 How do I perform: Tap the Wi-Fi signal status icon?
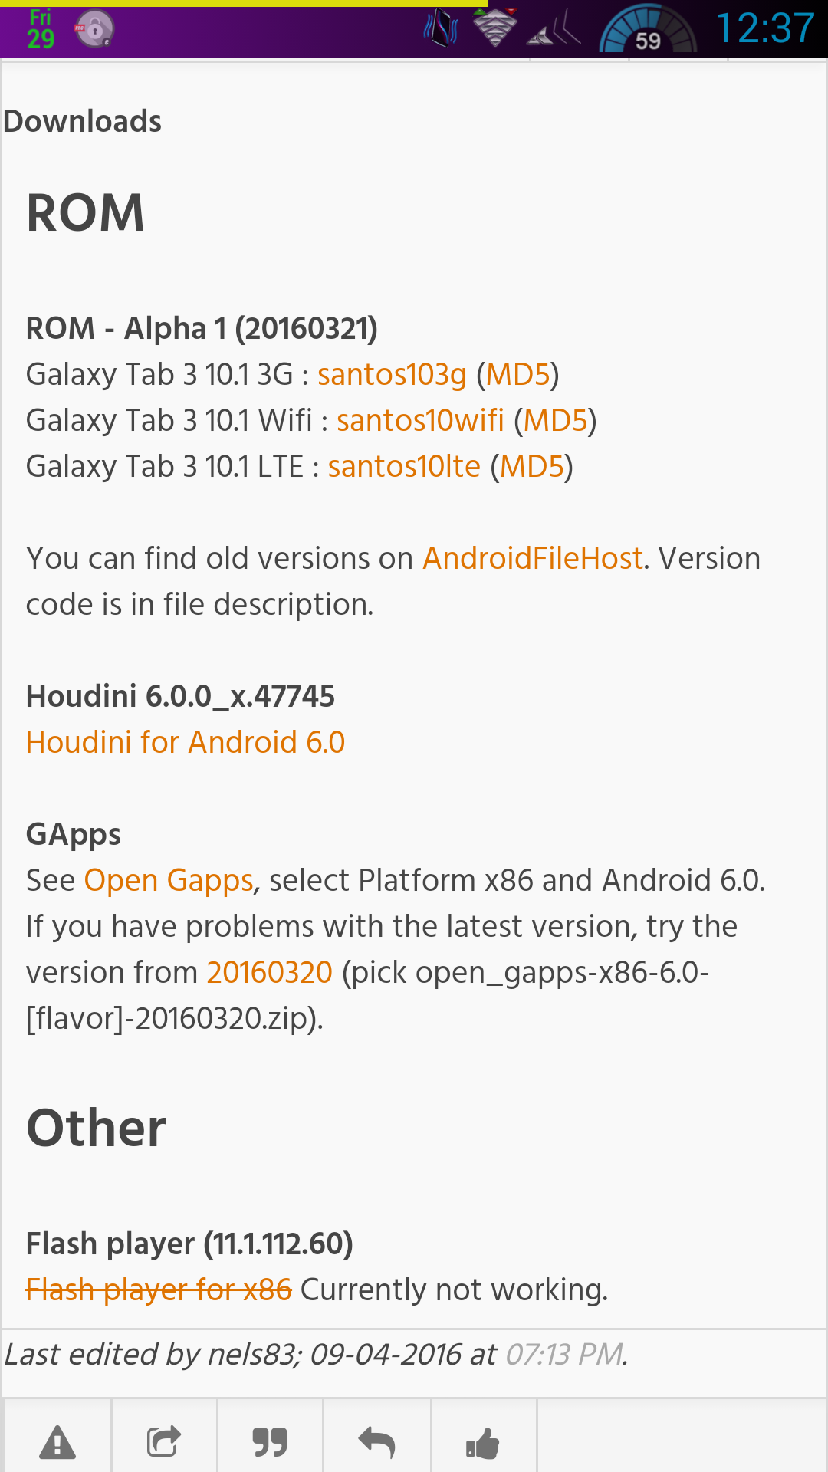[x=495, y=28]
